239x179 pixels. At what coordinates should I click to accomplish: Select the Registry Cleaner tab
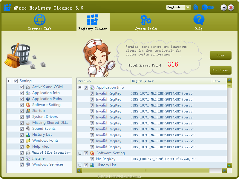(x=93, y=22)
